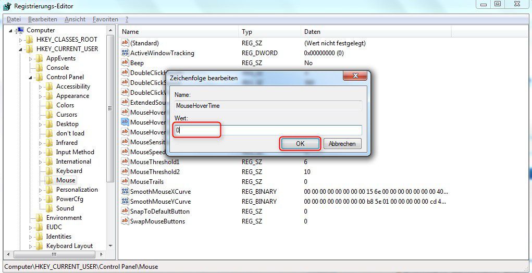Expand the Personalization key
Screen dimensions: 532x273
[x=40, y=190]
